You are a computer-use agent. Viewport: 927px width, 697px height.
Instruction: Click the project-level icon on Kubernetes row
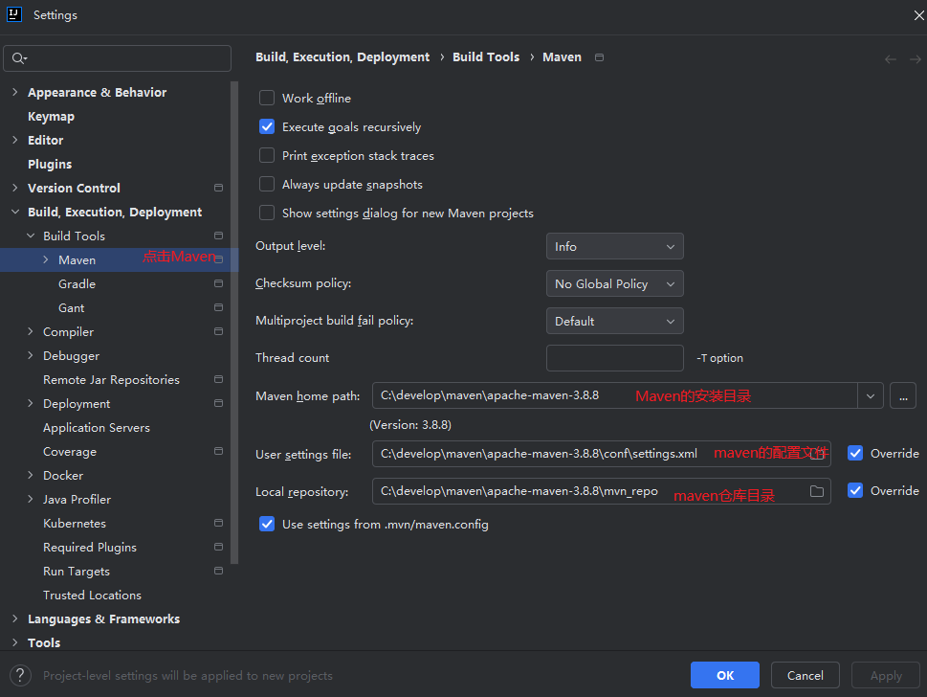218,523
